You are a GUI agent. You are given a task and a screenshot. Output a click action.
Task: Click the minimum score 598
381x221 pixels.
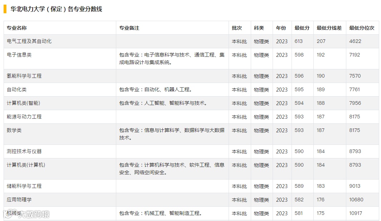299,55
